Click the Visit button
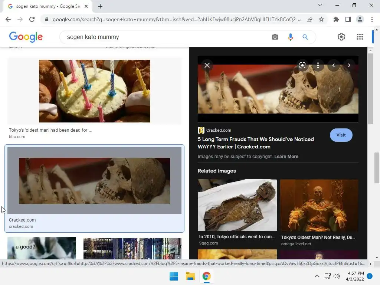 coord(341,135)
